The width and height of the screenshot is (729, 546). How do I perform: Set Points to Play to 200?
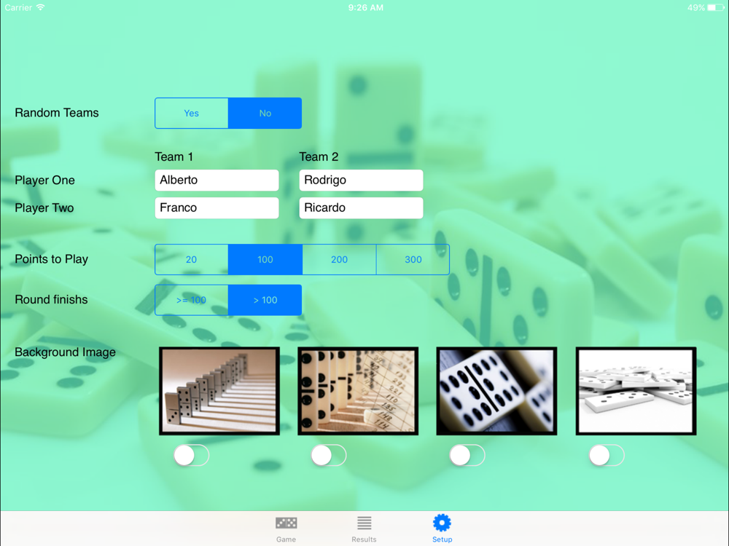pyautogui.click(x=339, y=260)
